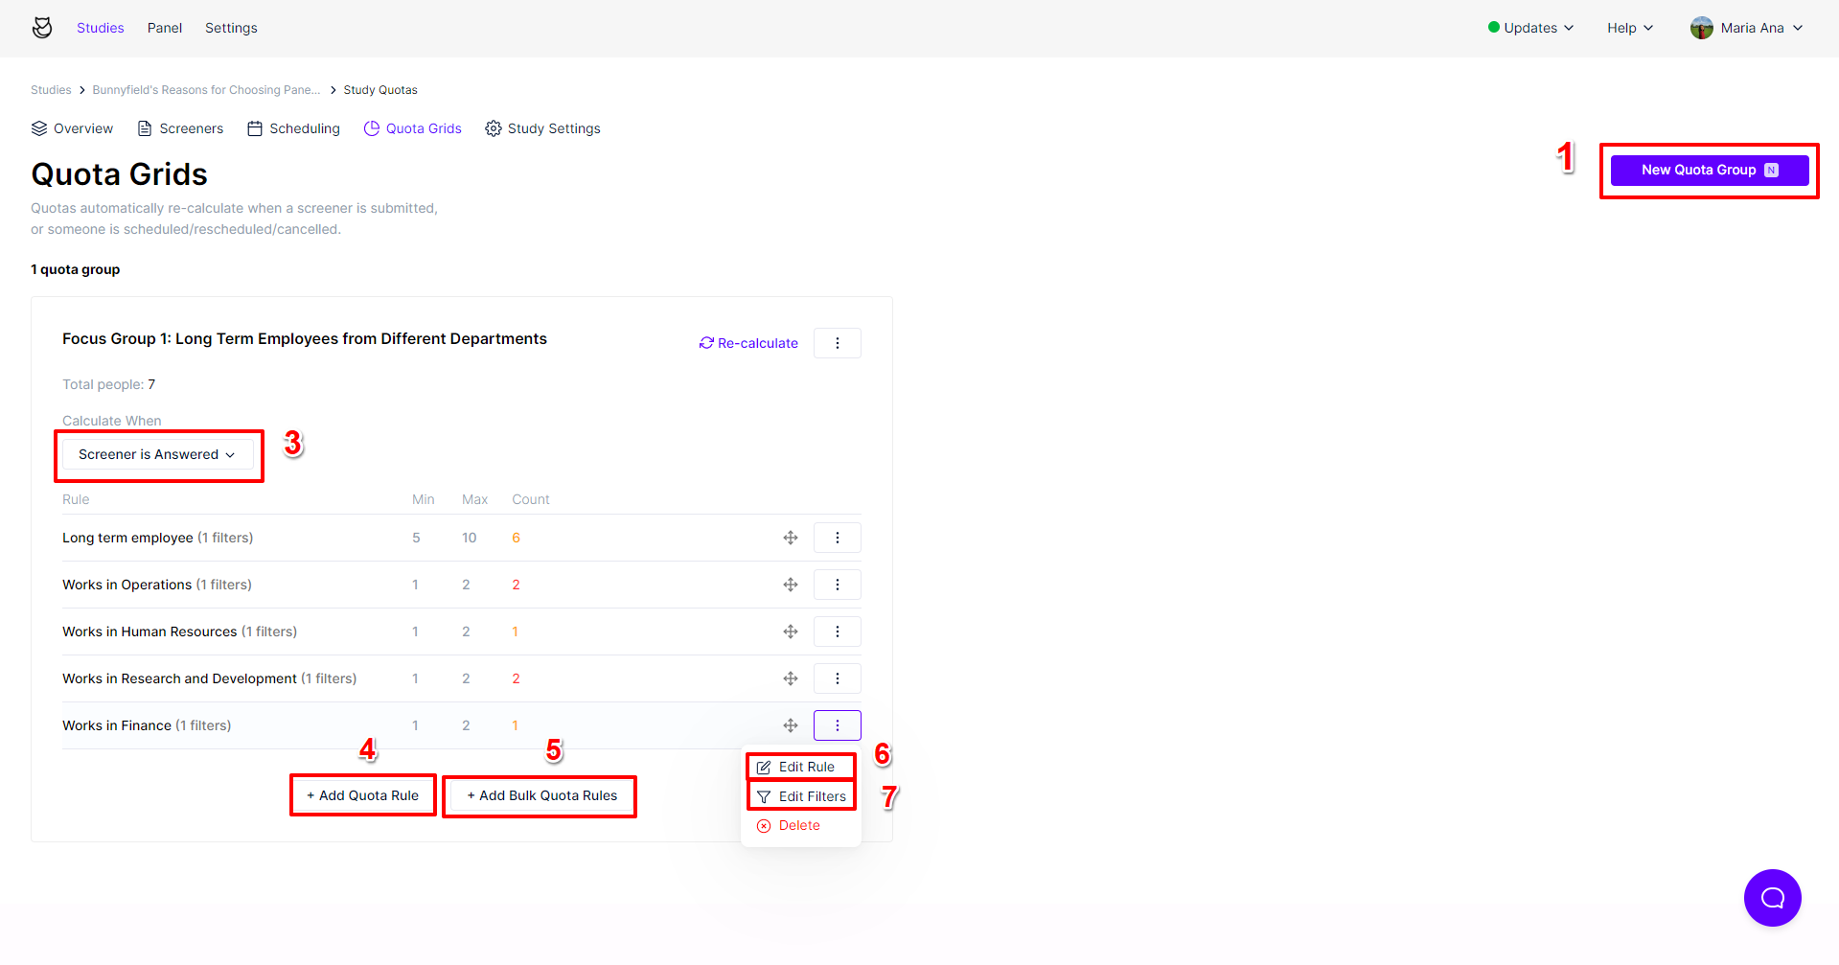Click Maria Ana profile avatar
The image size is (1839, 965).
[x=1701, y=28]
